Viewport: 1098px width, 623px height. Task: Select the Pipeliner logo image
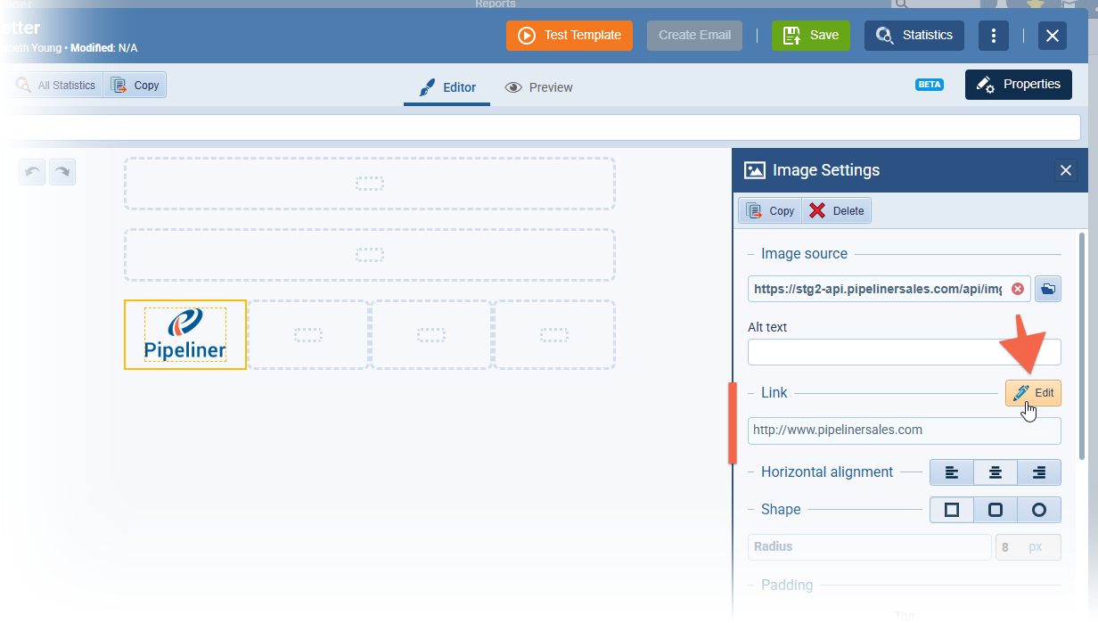click(185, 335)
